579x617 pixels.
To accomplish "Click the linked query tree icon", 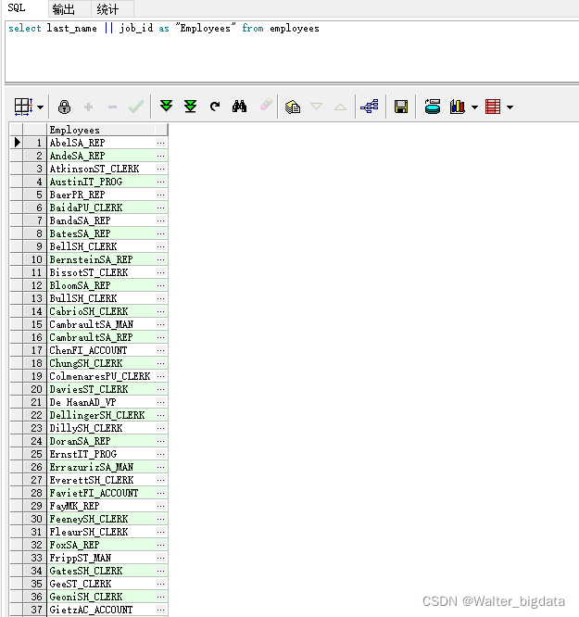I will (370, 107).
